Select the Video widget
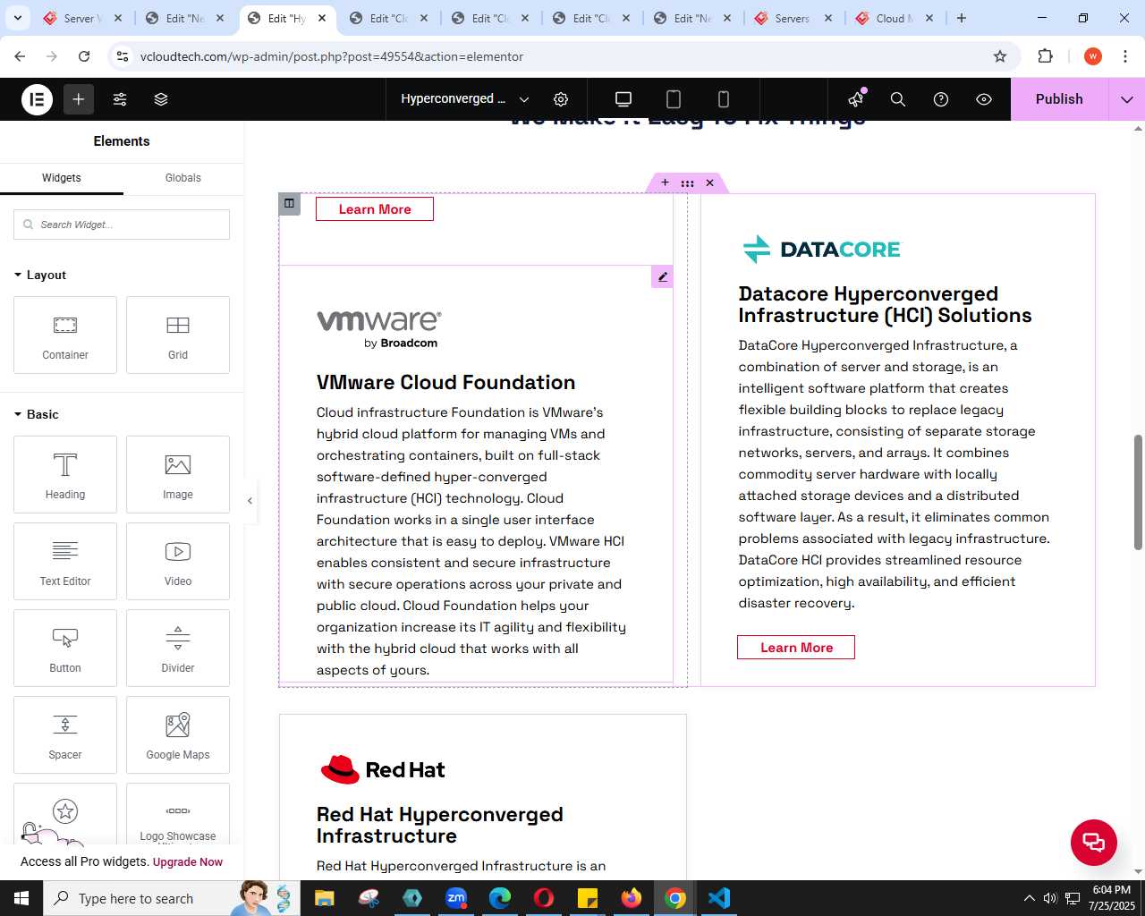The height and width of the screenshot is (916, 1145). [x=178, y=562]
